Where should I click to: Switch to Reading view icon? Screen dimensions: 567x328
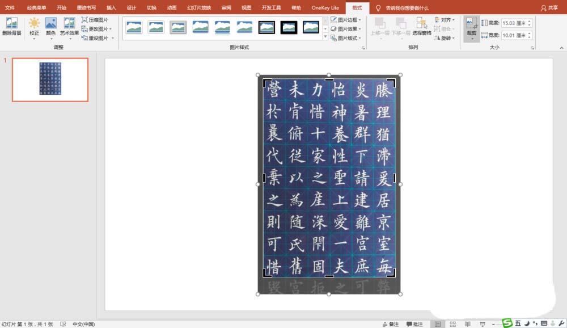tap(468, 324)
